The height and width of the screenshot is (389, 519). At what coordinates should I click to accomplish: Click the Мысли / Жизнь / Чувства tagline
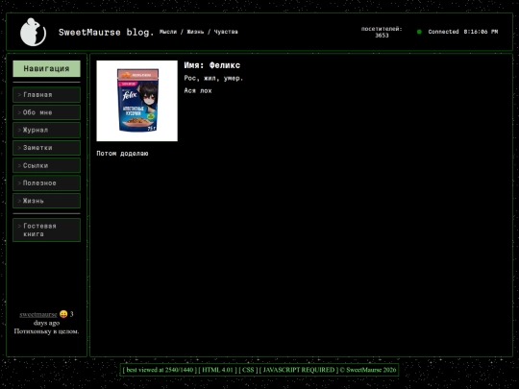(199, 32)
